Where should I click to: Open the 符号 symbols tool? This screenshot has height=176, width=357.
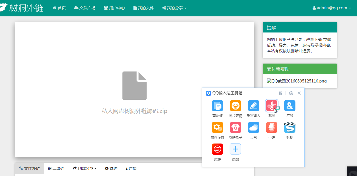click(x=289, y=106)
